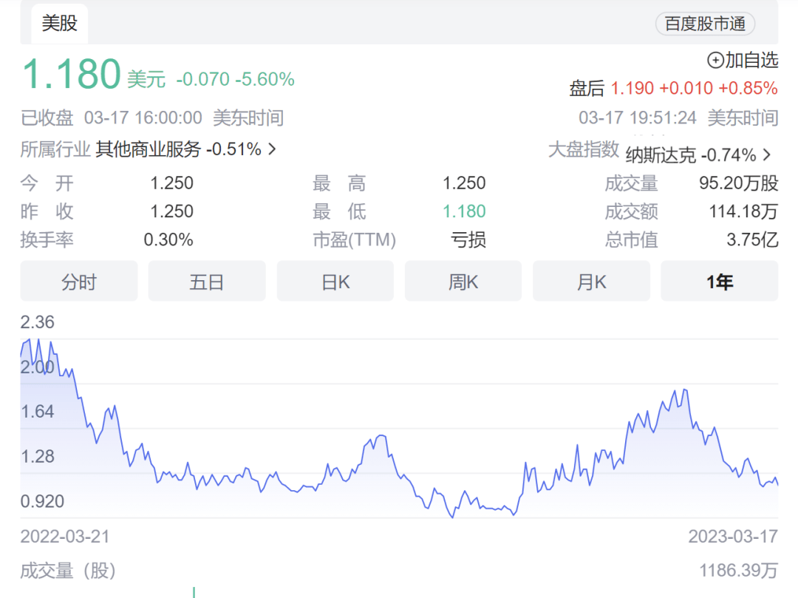
Task: Expand the chevron after 纳斯达克 -0.74%
Action: click(766, 155)
